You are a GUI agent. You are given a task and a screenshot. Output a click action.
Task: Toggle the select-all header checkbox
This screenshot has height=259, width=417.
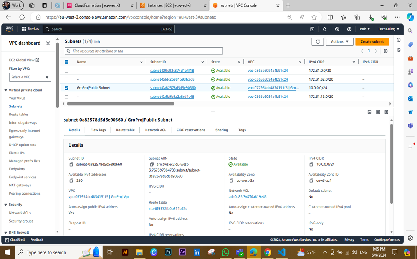click(x=66, y=62)
